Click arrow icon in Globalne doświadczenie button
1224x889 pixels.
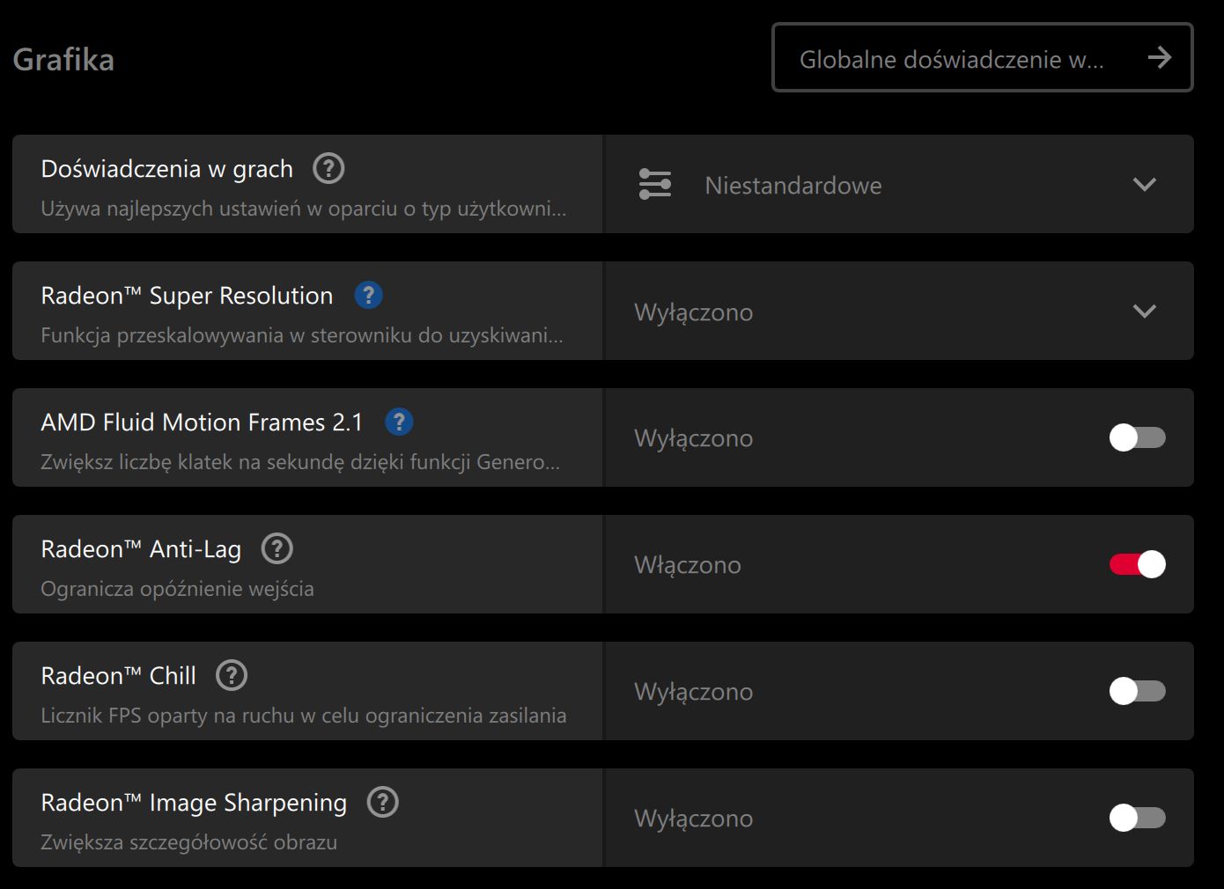coord(1160,58)
